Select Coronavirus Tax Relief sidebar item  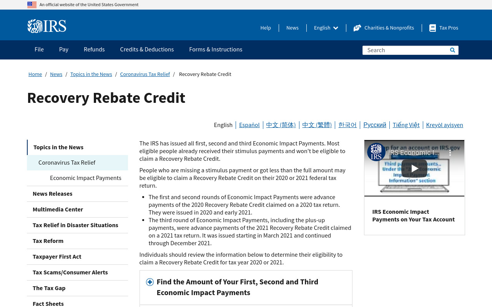pos(77,163)
